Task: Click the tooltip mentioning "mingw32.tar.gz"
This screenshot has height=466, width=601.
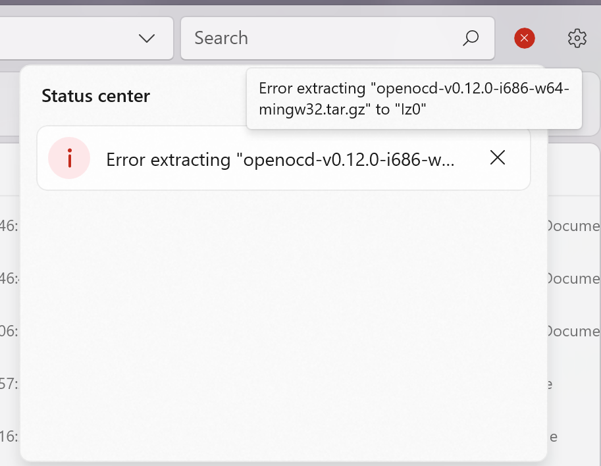Action: click(x=413, y=99)
